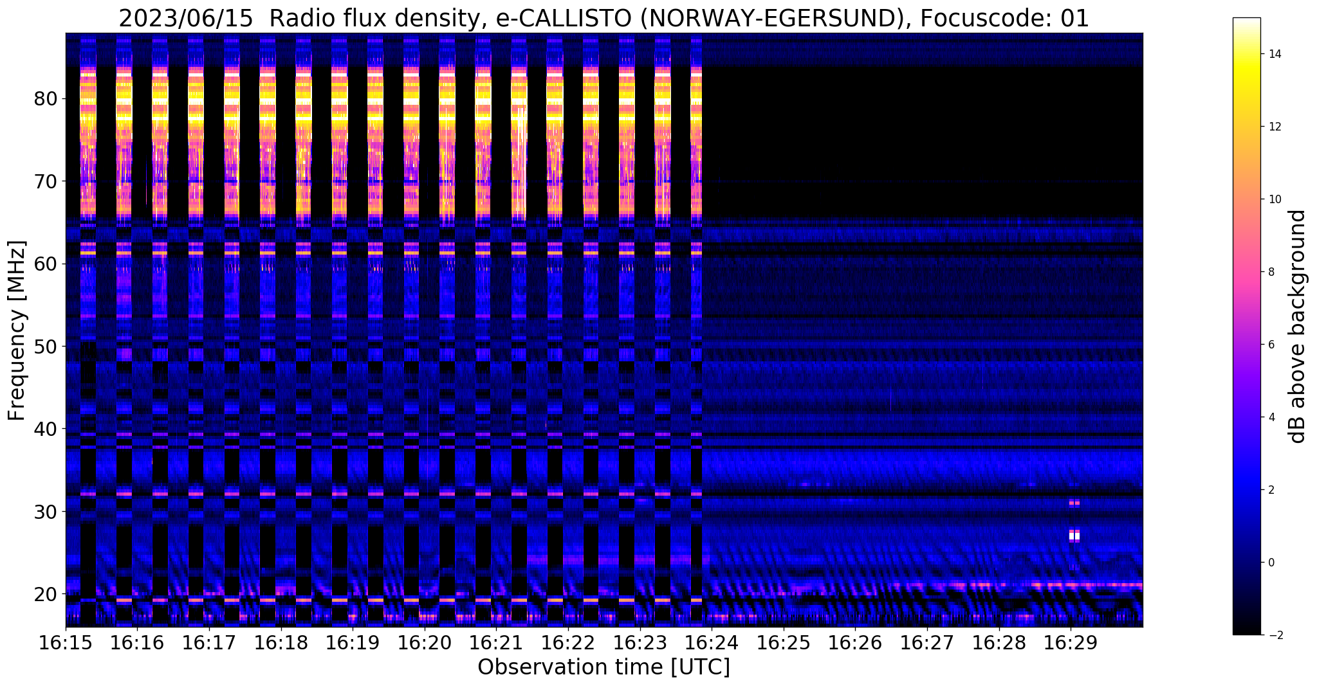Screen dimensions: 1317x686
Task: Click the yellow region of the colorbar near 13
Action: coord(1247,91)
